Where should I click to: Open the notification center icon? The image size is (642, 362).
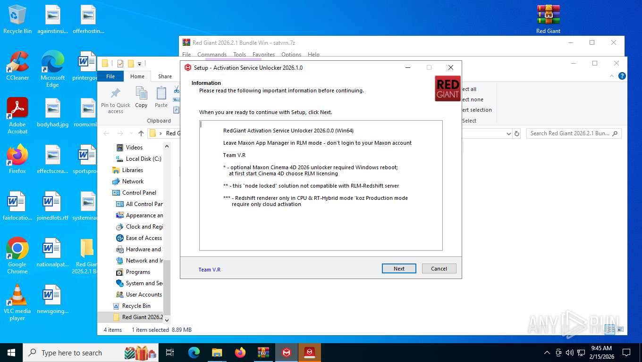[626, 353]
